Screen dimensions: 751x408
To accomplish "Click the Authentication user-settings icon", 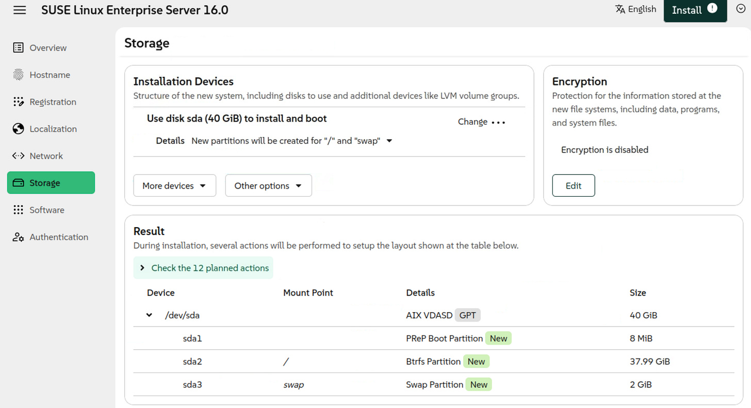I will [x=18, y=237].
